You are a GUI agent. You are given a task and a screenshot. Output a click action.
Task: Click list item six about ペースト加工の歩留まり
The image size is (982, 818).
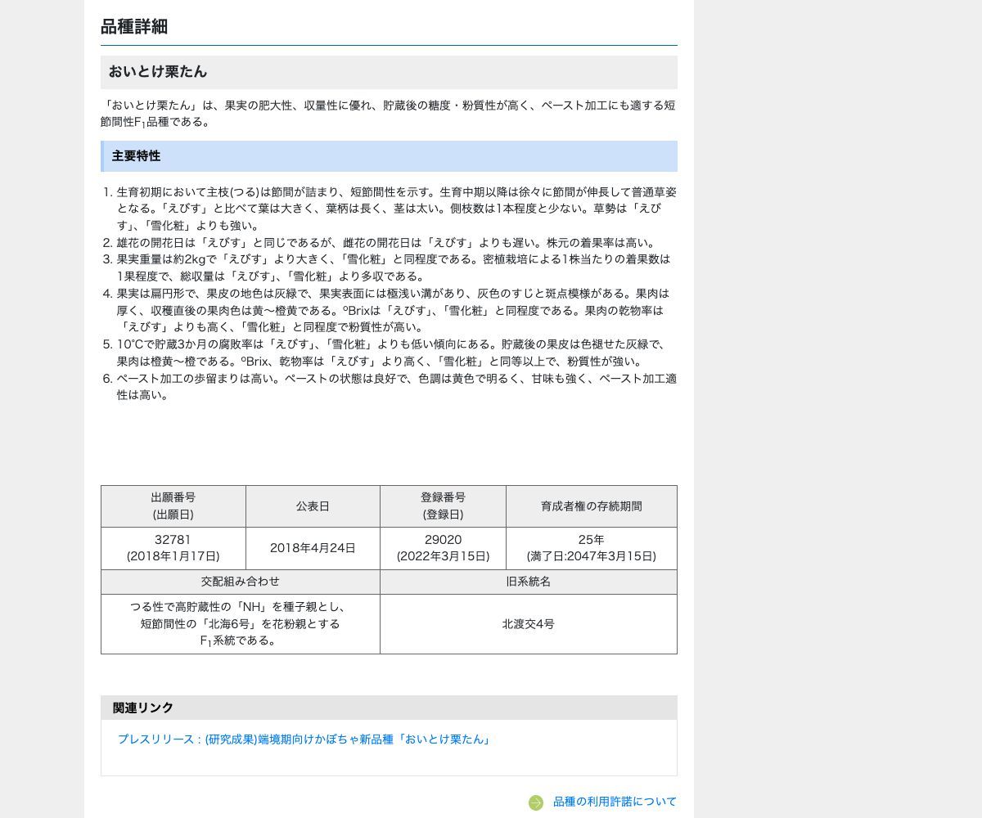(x=396, y=387)
